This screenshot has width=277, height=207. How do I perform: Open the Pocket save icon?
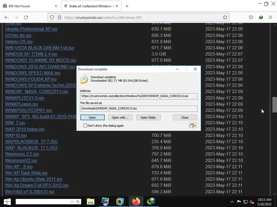pyautogui.click(x=251, y=17)
